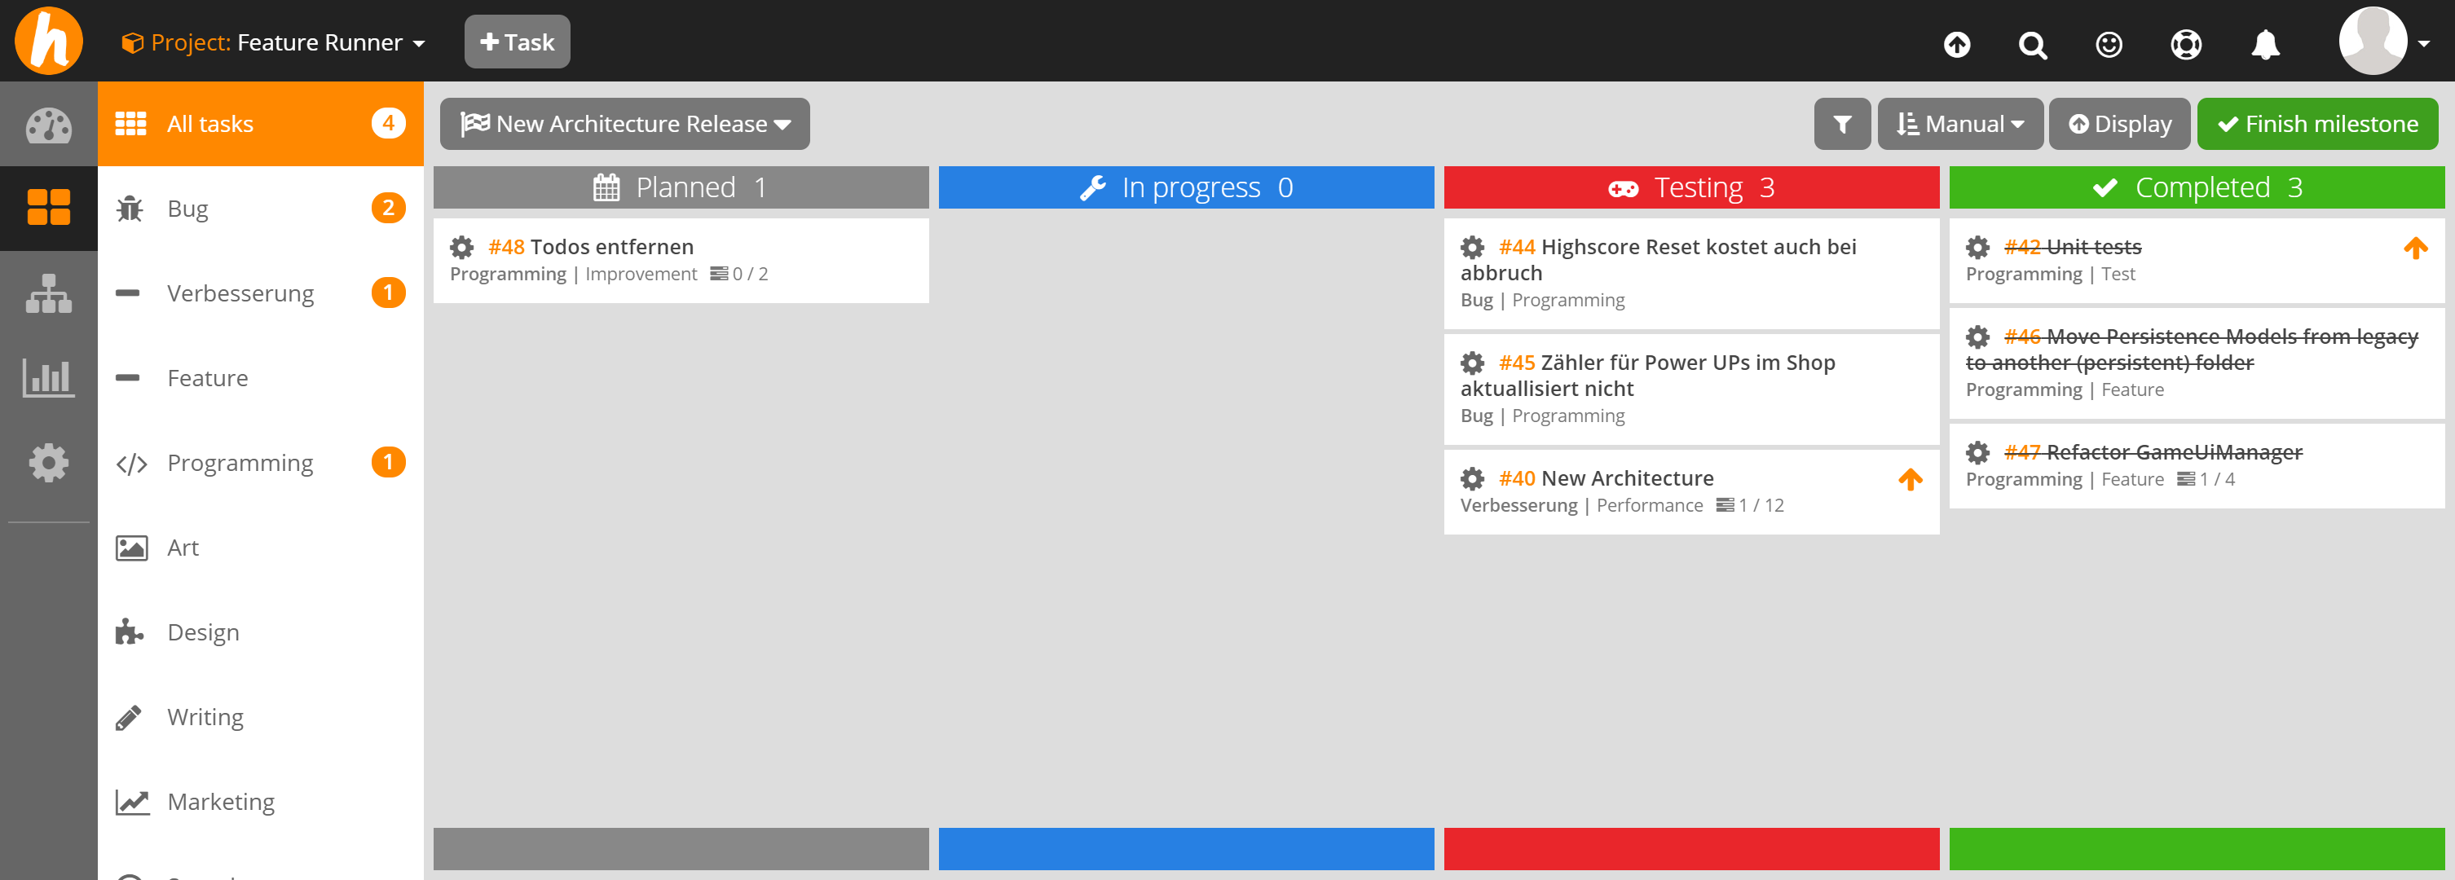
Task: Open the dashboard gauge icon in sidebar
Action: coord(49,124)
